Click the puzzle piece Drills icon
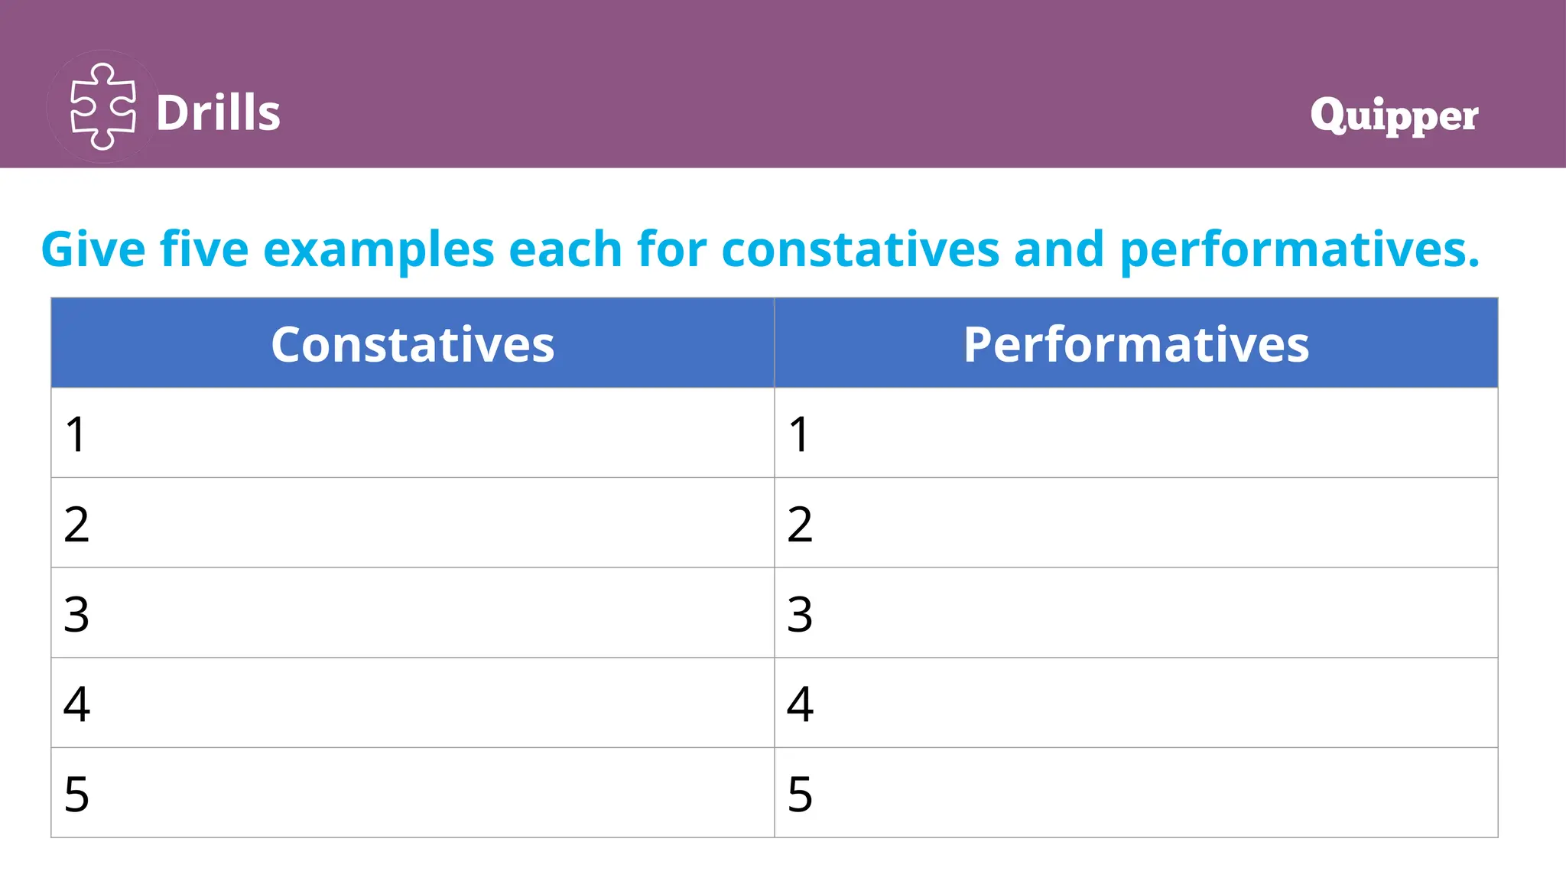This screenshot has width=1566, height=881. (x=102, y=107)
